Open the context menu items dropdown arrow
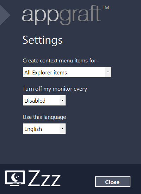Viewport: 141px width, 194px height. coord(108,72)
